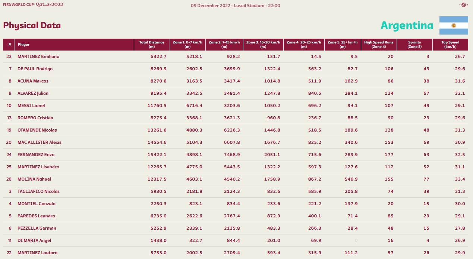Click the Physical Data heading
Image resolution: width=473 pixels, height=259 pixels.
(x=32, y=25)
